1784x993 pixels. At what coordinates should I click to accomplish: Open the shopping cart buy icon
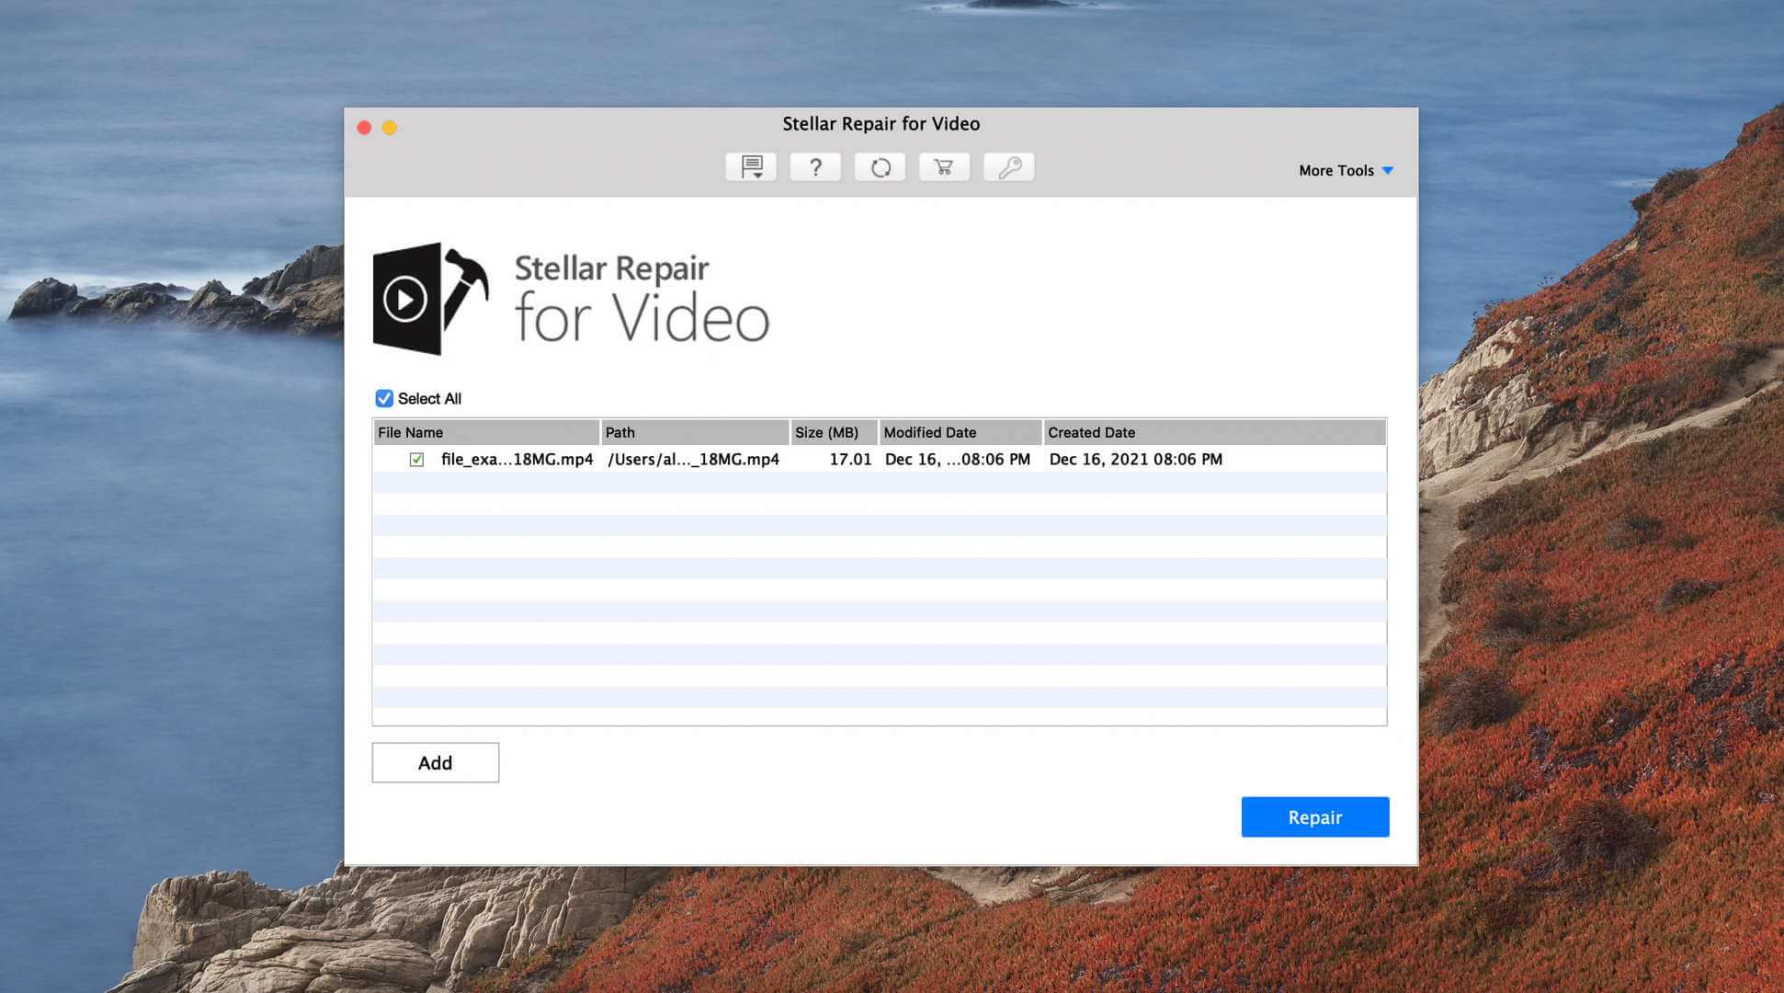944,167
